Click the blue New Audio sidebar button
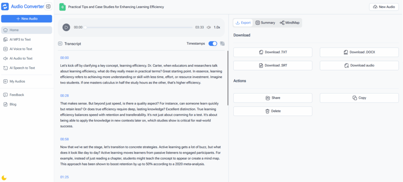 26,19
